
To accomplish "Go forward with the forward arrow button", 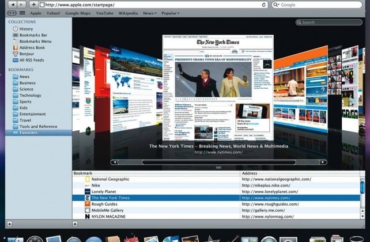I will tap(21, 5).
